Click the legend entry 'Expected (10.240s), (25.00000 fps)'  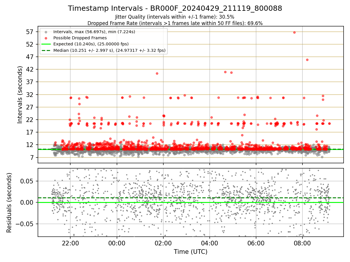click(91, 44)
